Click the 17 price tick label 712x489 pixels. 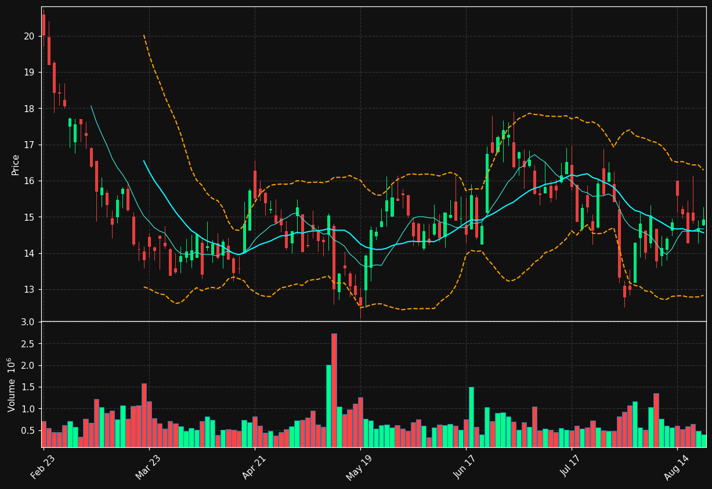pyautogui.click(x=30, y=145)
